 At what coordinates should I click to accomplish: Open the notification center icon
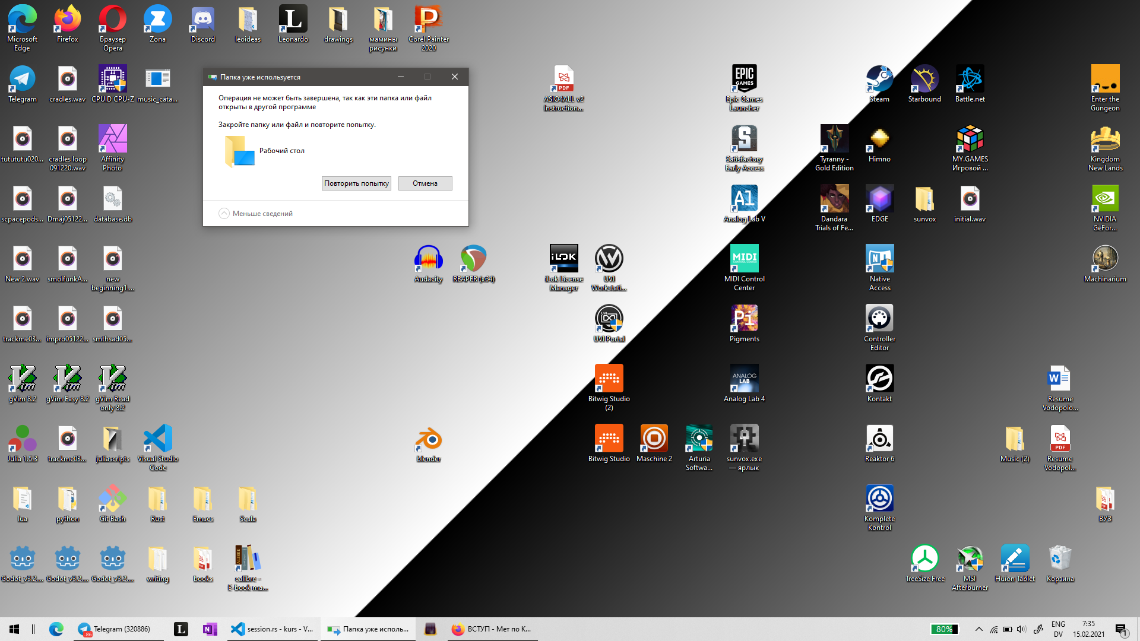coord(1121,630)
